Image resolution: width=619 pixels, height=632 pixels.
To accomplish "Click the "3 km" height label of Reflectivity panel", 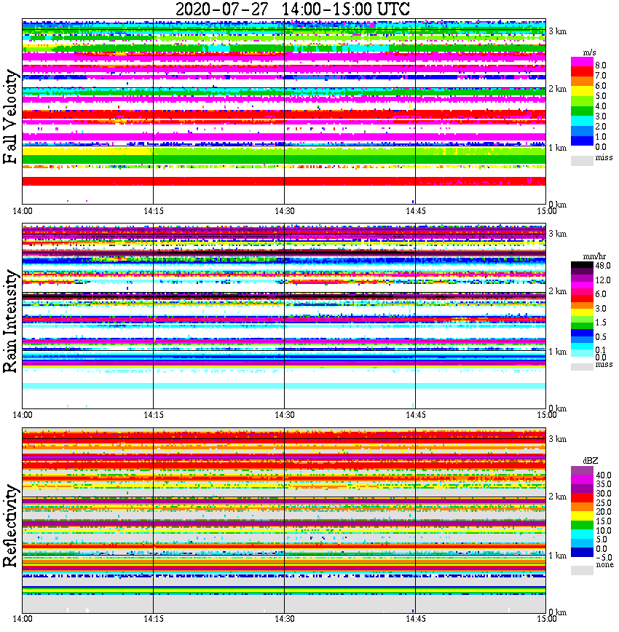I will pos(558,439).
